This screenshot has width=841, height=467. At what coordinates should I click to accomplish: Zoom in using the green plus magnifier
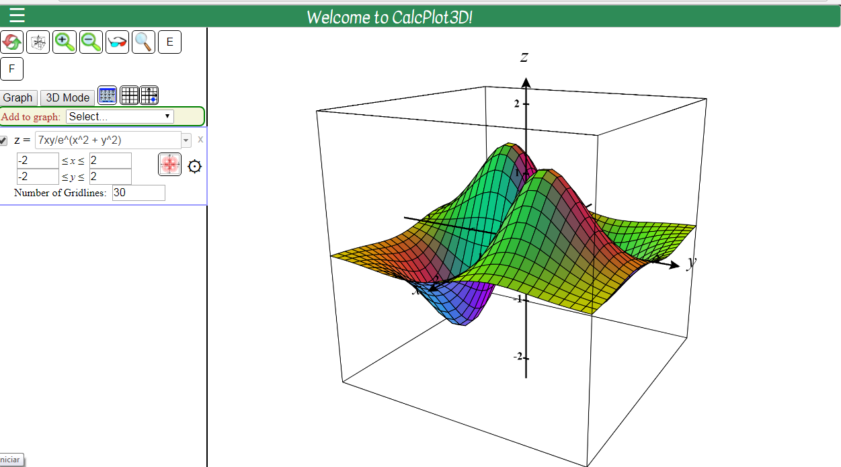64,42
